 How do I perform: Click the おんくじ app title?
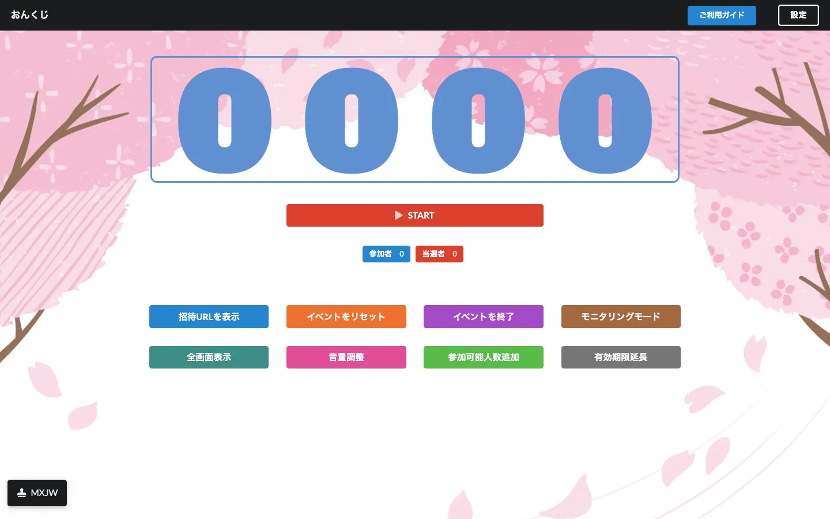coord(29,15)
